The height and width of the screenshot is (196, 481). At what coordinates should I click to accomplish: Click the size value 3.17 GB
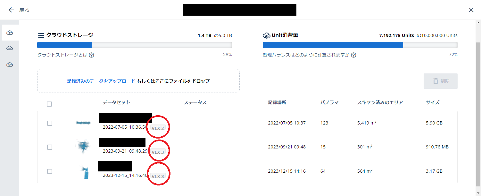click(x=434, y=171)
